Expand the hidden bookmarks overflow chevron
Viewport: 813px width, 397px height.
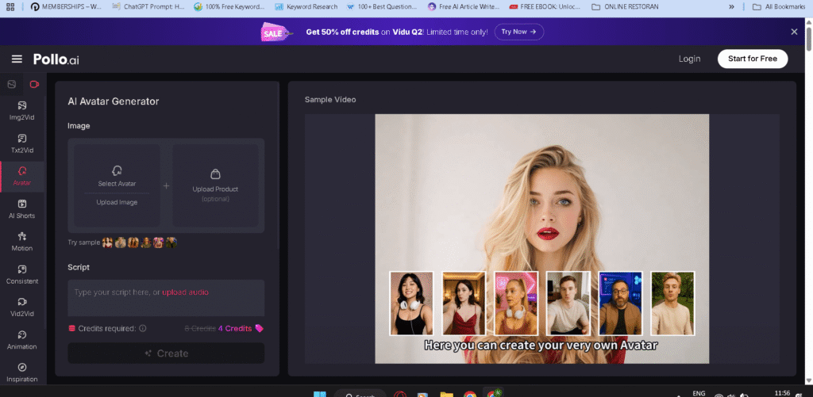pos(731,6)
